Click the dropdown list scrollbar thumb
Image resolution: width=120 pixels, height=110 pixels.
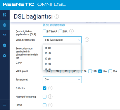[x=81, y=58]
